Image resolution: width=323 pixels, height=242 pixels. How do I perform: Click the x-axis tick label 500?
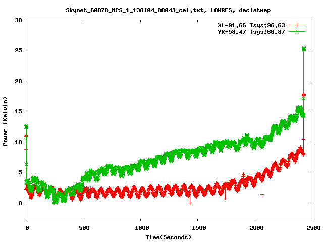coord(84,228)
